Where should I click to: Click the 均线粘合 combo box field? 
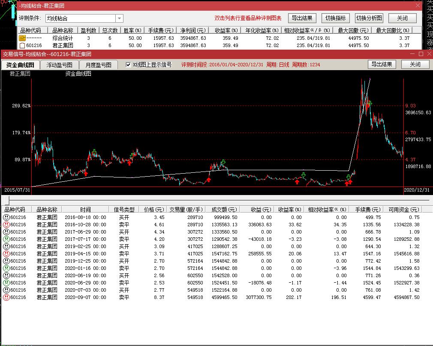pyautogui.click(x=80, y=18)
